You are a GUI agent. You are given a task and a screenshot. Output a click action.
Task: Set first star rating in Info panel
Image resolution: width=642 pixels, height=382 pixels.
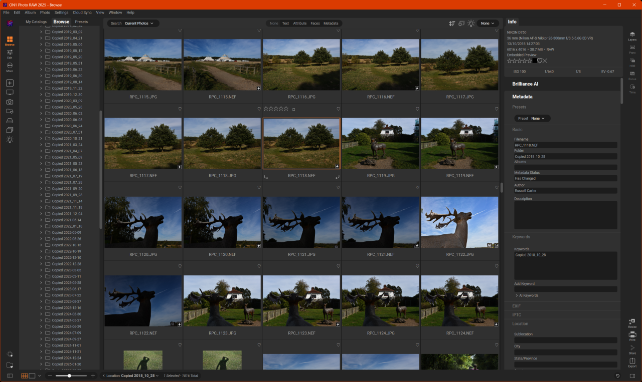(510, 61)
